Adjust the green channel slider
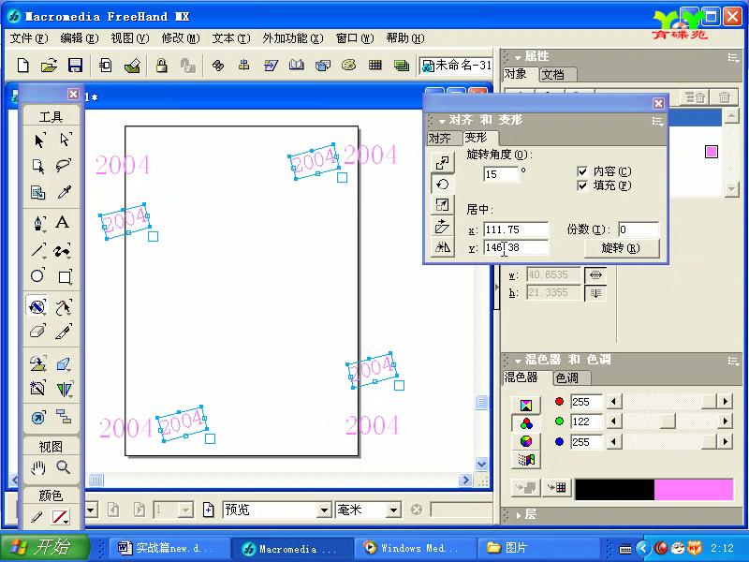 (x=668, y=421)
